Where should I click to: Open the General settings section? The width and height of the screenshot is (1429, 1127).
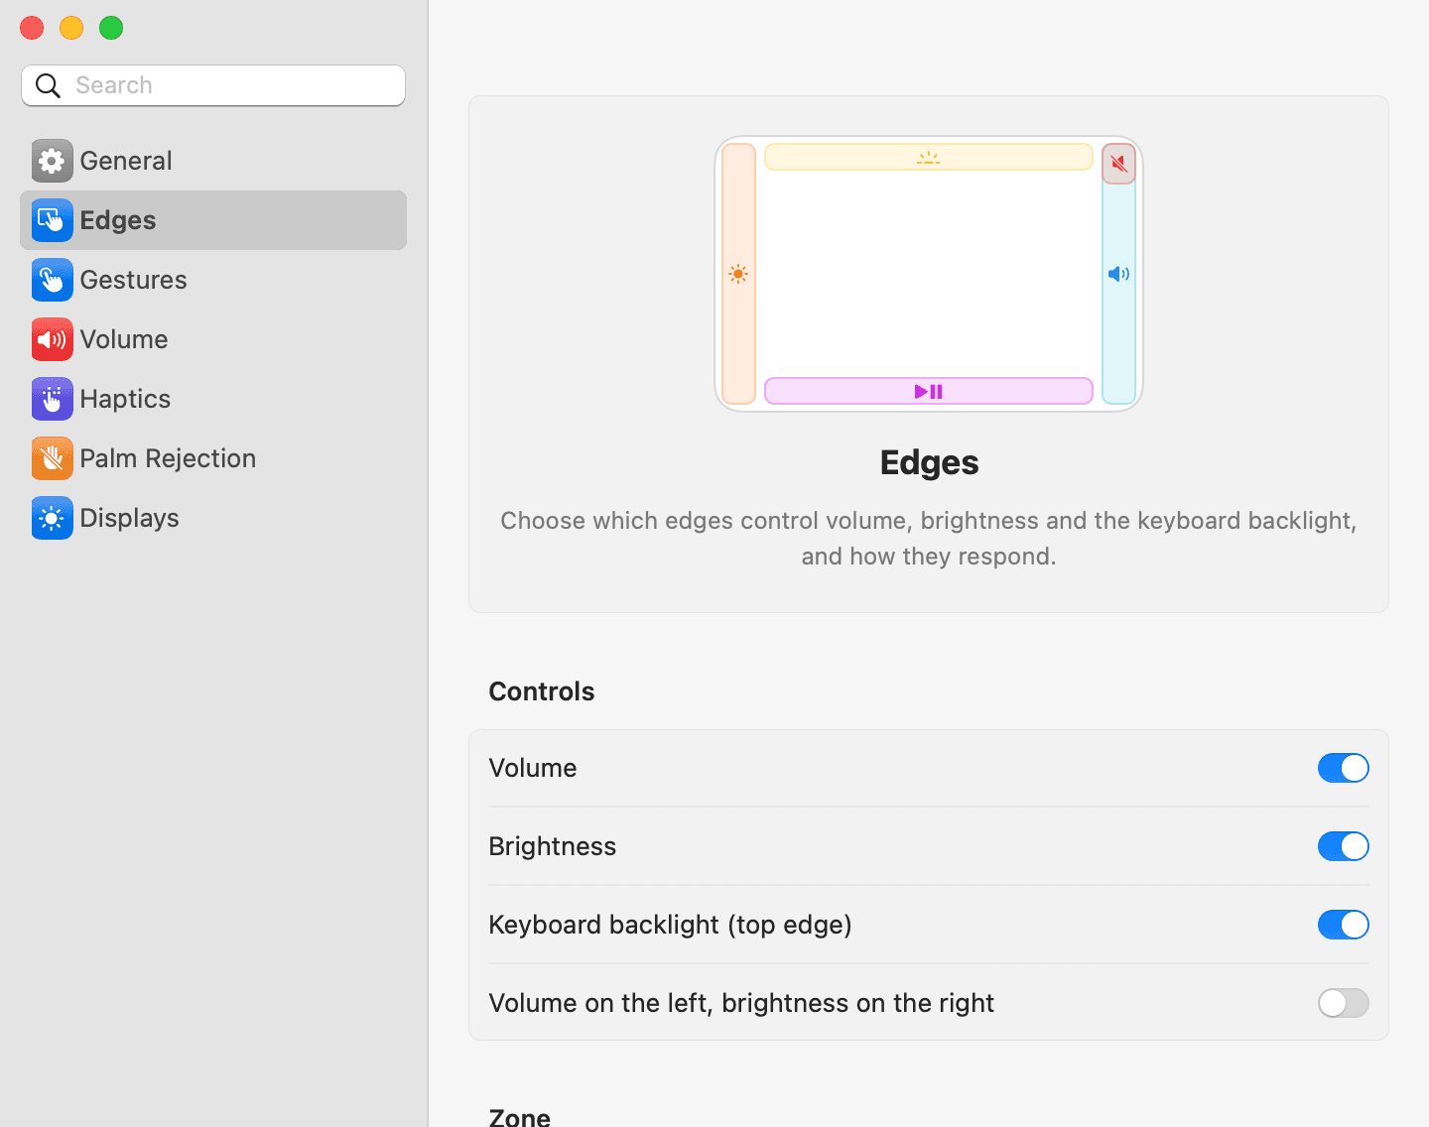[213, 161]
